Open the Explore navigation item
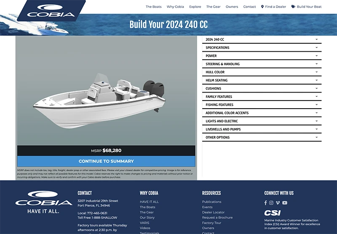The width and height of the screenshot is (337, 234). 195,7
